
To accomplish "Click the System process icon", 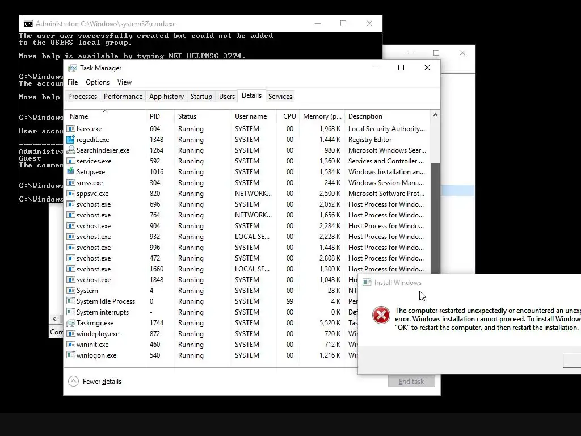I will coord(70,290).
